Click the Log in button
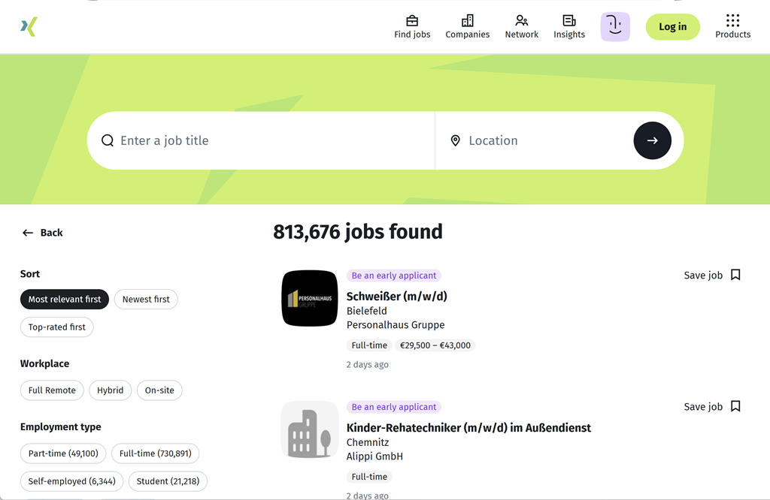Viewport: 770px width, 500px height. (672, 27)
